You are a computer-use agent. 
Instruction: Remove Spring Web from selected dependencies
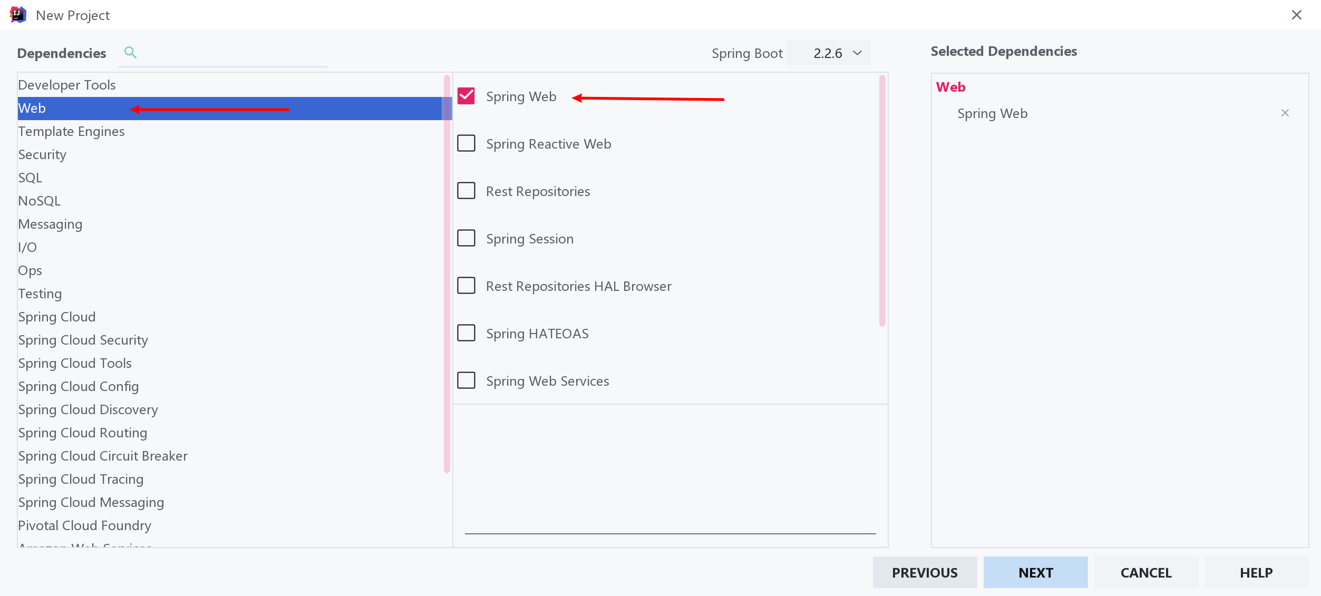click(1285, 113)
